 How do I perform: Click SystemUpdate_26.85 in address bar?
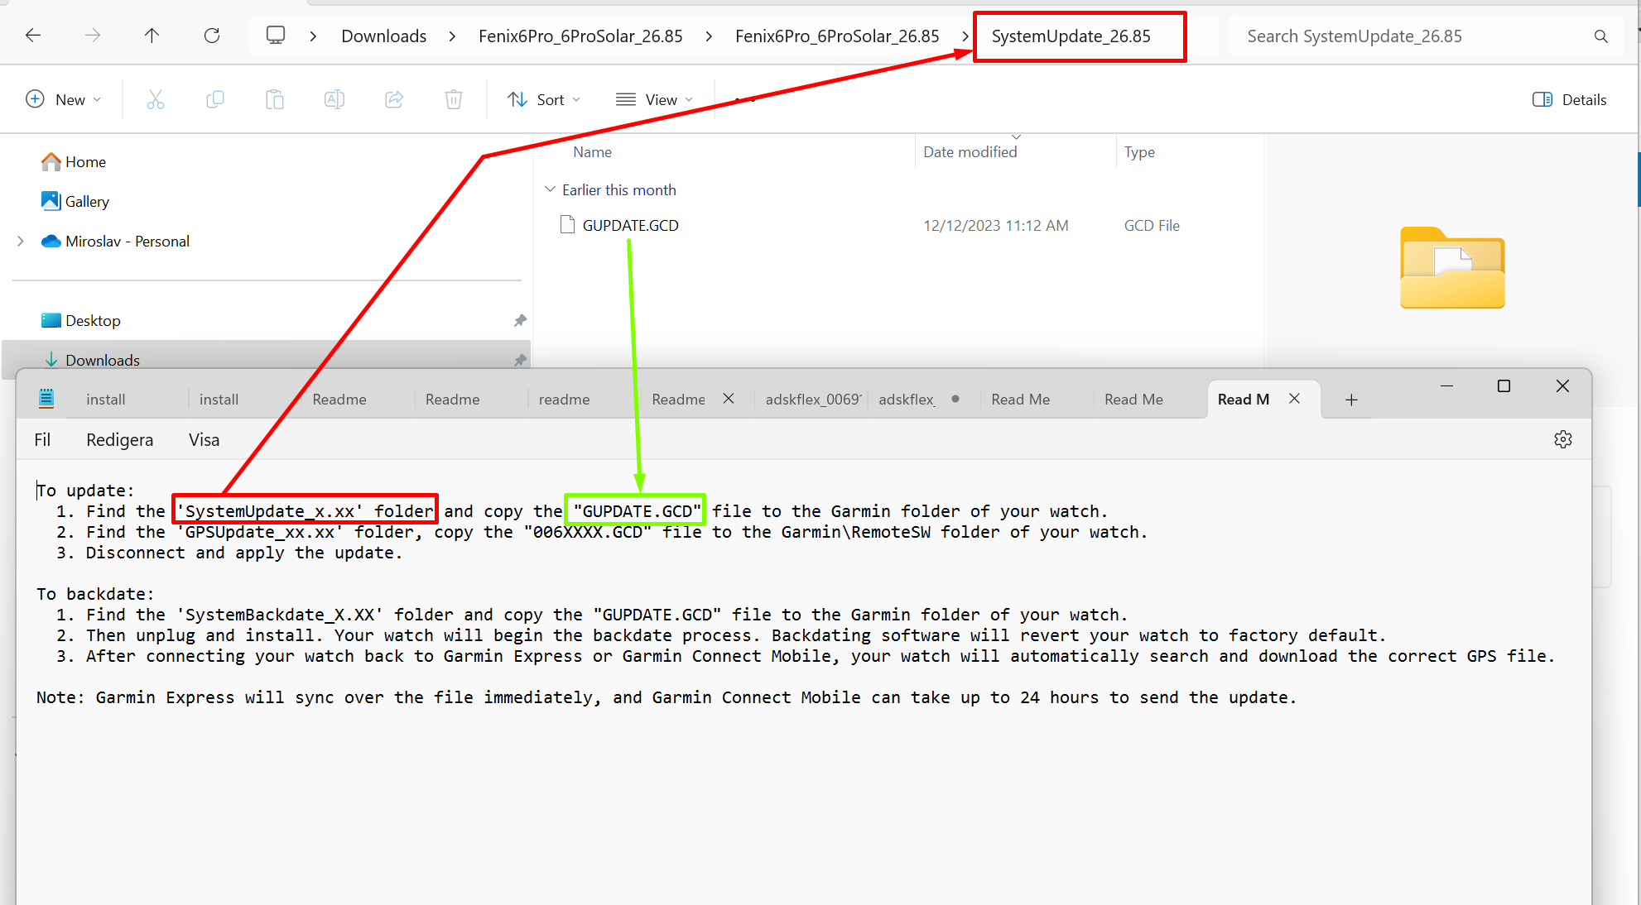(1071, 36)
